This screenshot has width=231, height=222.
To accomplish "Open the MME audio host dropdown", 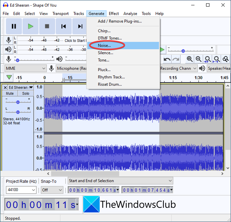I will click(x=26, y=68).
